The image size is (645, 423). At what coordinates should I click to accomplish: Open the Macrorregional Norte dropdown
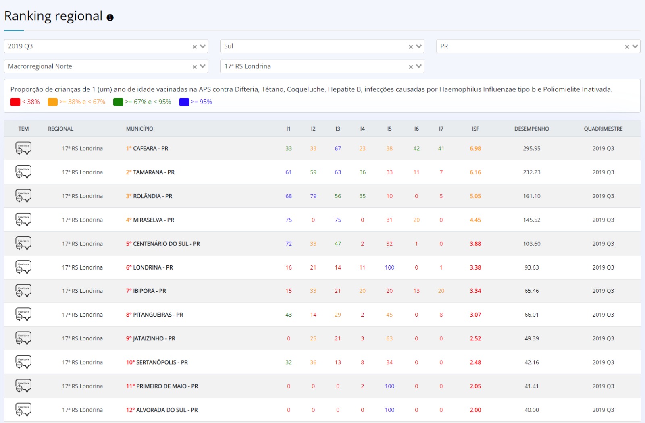[203, 66]
